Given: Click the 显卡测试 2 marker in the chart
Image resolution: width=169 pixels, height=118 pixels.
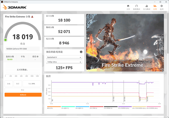Looking at the screenshot, I should point(124,99).
